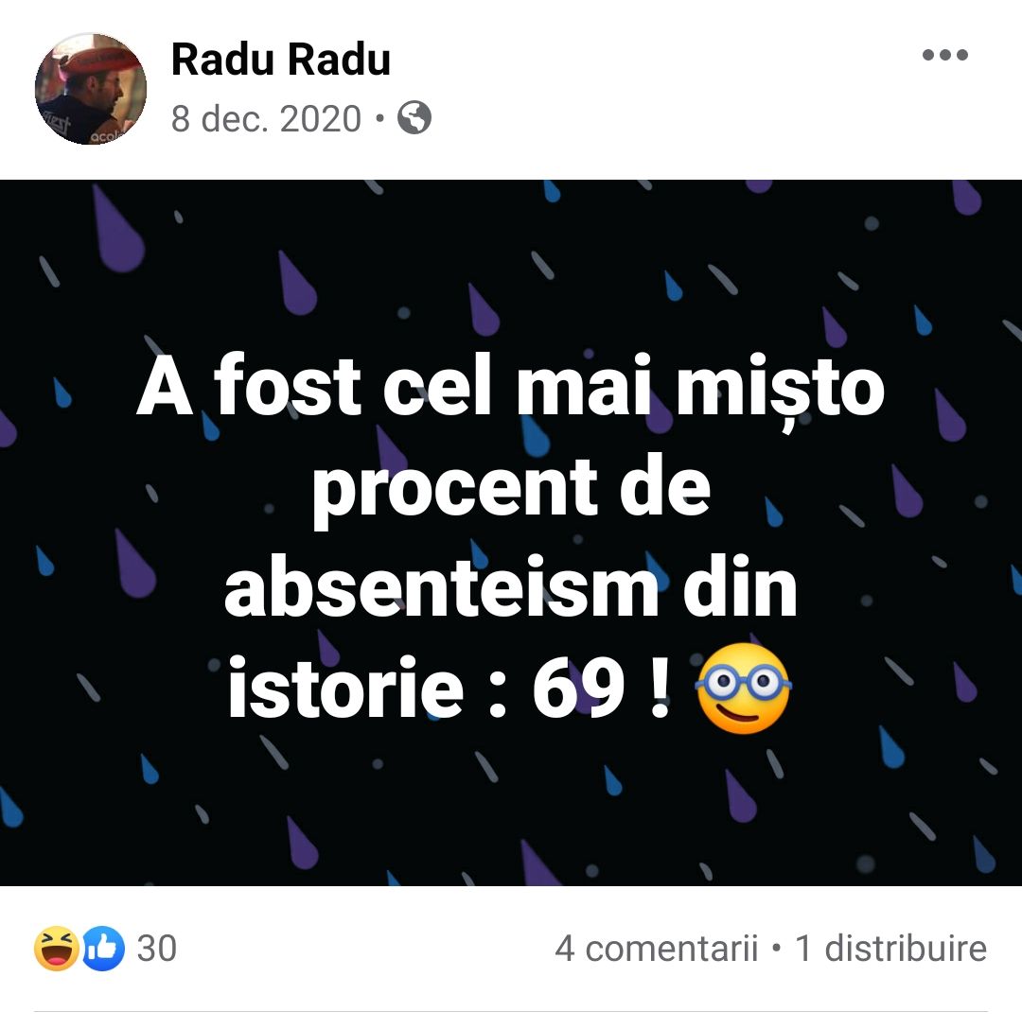Click the Haha laughing reaction icon

click(x=57, y=949)
